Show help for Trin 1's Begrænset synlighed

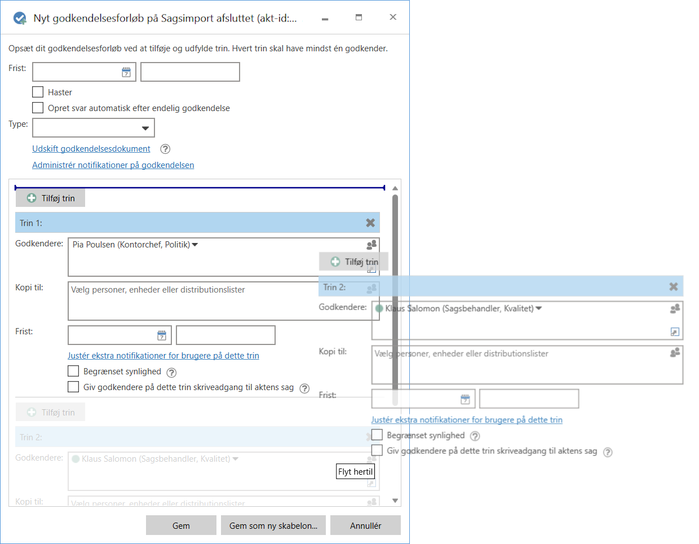[x=172, y=372]
